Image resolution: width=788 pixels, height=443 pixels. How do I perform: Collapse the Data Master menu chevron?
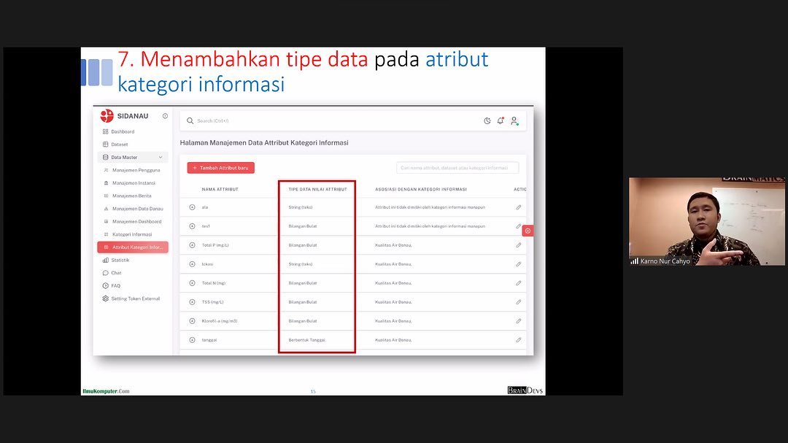(161, 158)
